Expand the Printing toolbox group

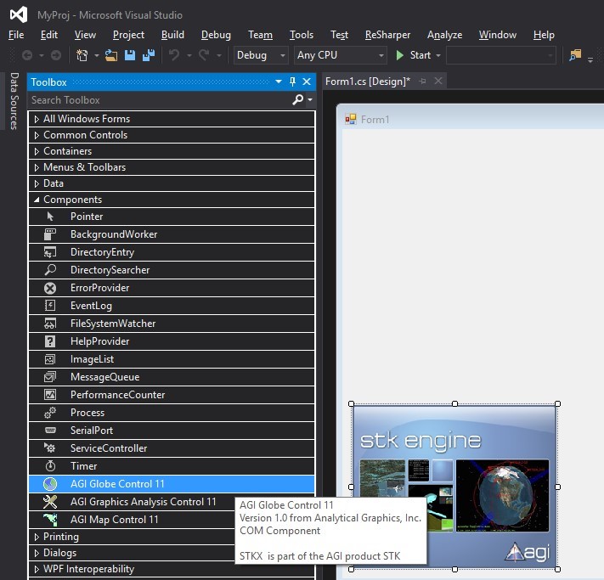click(x=37, y=537)
